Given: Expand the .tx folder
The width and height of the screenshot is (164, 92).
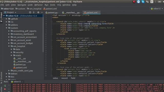Looking at the screenshot, I should (6, 22).
